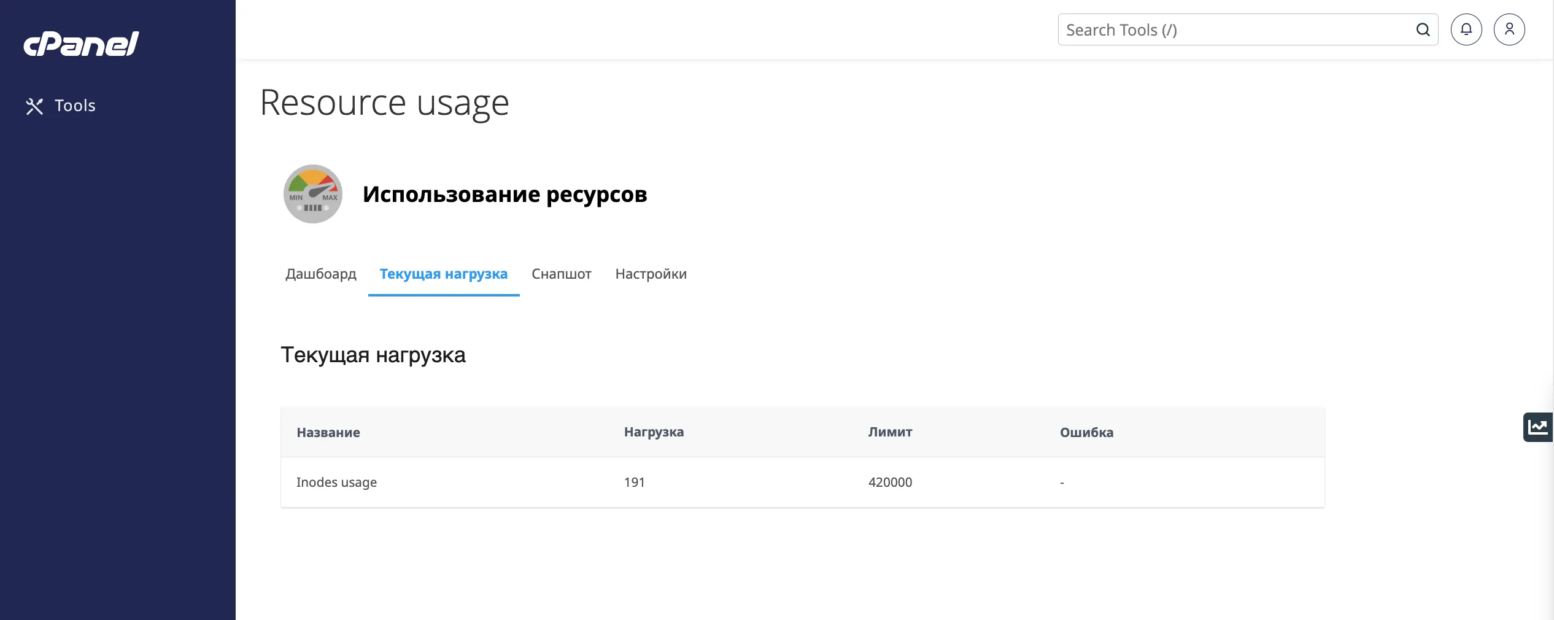1554x620 pixels.
Task: Open the statistics chart icon on right edge
Action: 1537,427
